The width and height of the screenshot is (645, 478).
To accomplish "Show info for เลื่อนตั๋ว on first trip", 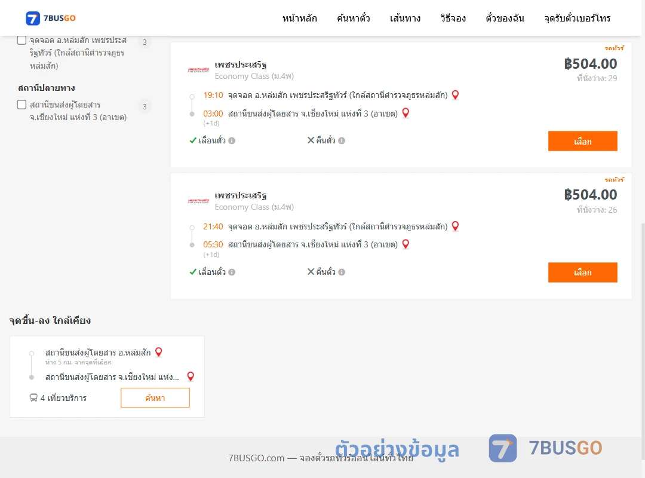I will [x=232, y=141].
